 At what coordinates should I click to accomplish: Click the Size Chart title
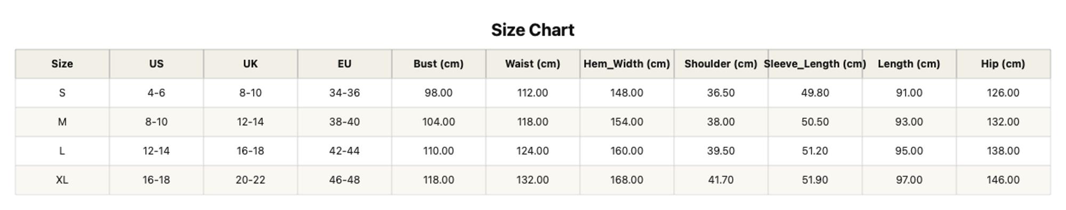point(532,30)
